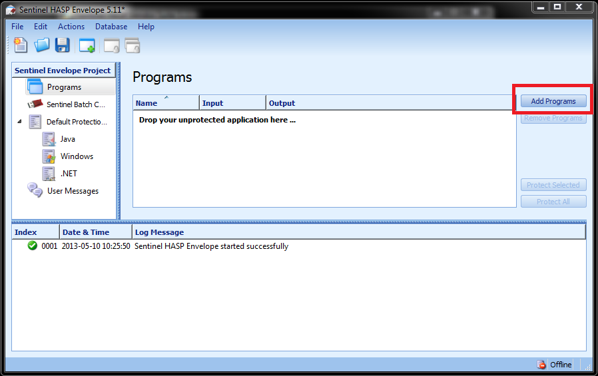598x376 pixels.
Task: Click the Programs icon in project tree
Action: 35,87
